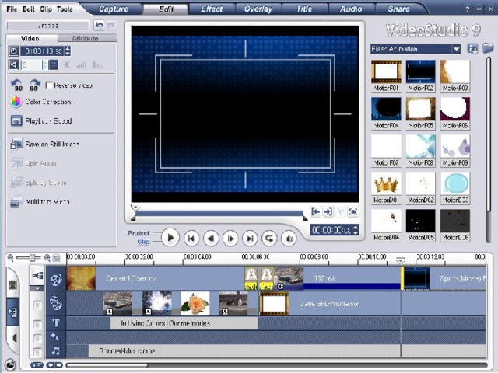Click the scissors Cut Clip icon
Screen dimensions: 498x373
pyautogui.click(x=340, y=211)
